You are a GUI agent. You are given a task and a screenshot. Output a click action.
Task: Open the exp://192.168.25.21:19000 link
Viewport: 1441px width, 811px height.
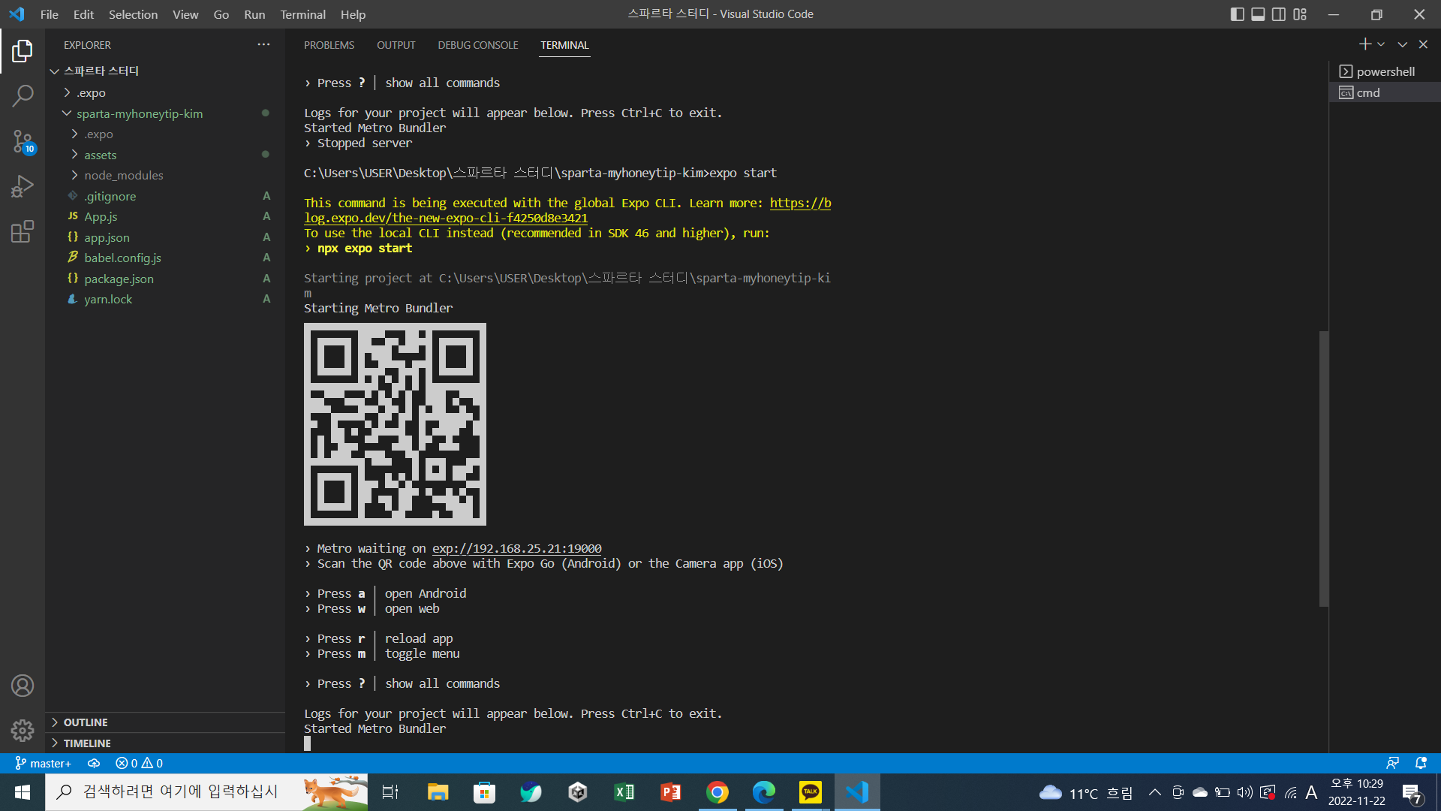[x=516, y=548]
